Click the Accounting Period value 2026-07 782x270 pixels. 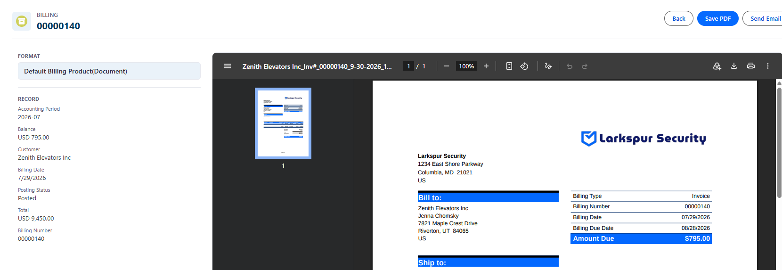(29, 117)
